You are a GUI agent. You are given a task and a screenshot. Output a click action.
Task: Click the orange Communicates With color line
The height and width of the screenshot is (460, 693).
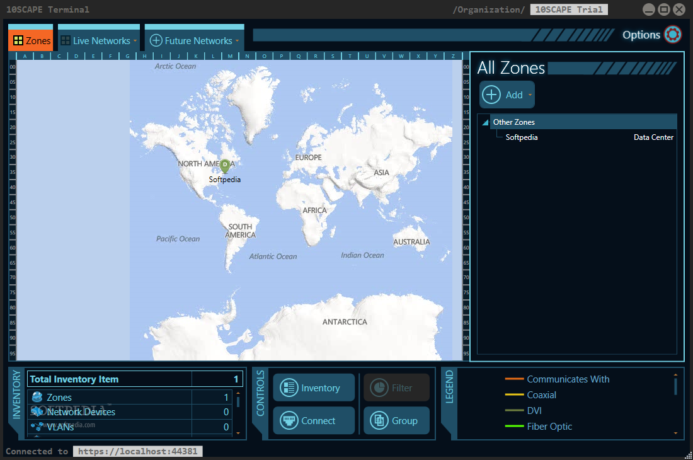(515, 379)
